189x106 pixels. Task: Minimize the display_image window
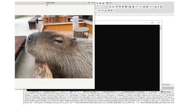point(85,3)
